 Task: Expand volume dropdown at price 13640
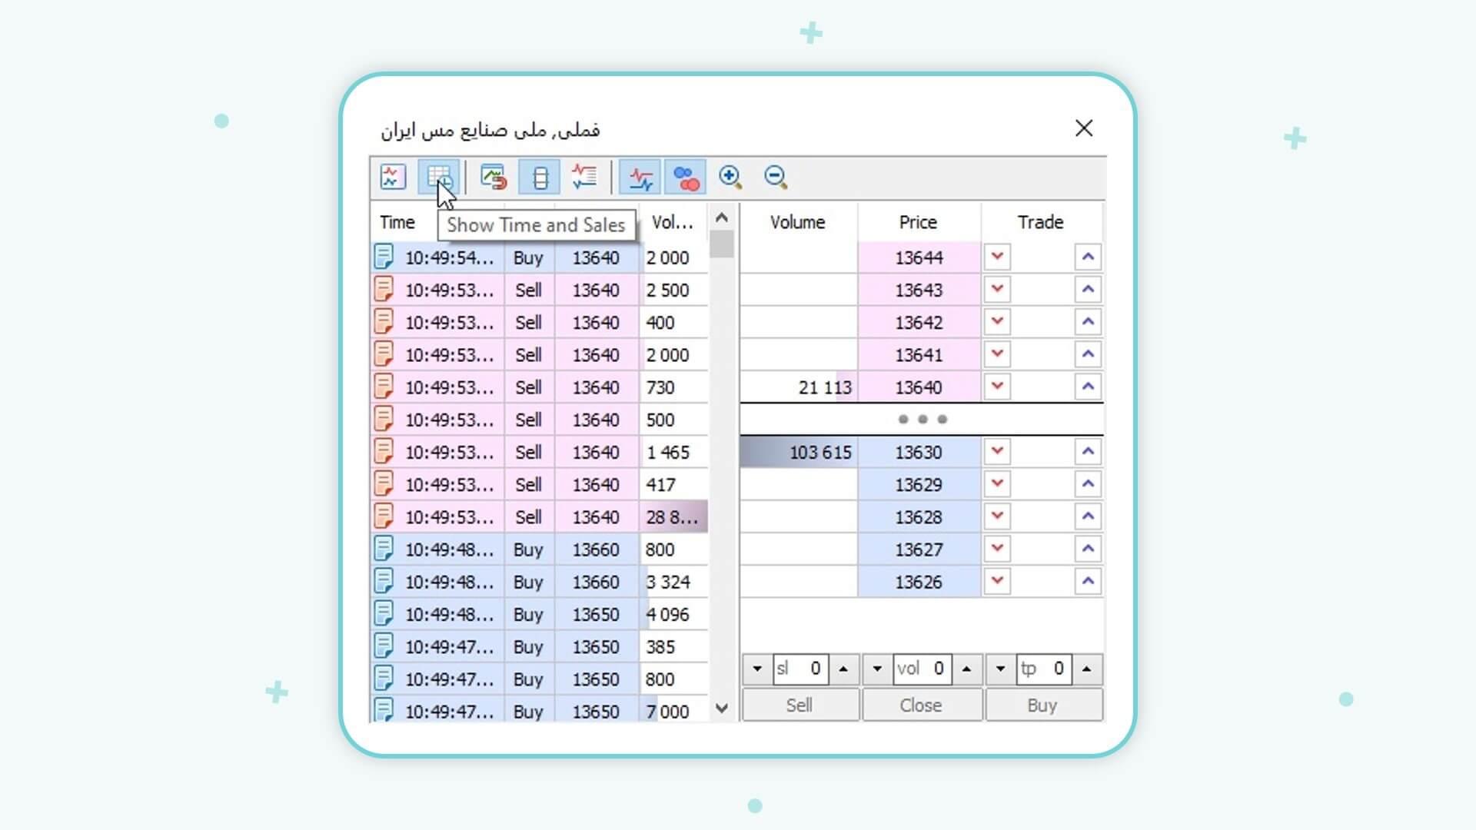click(x=996, y=386)
